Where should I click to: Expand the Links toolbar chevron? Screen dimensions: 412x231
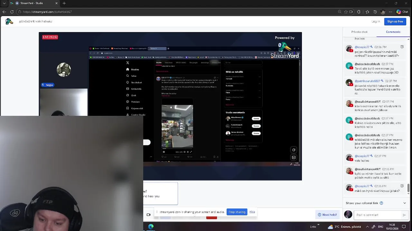[318, 225]
